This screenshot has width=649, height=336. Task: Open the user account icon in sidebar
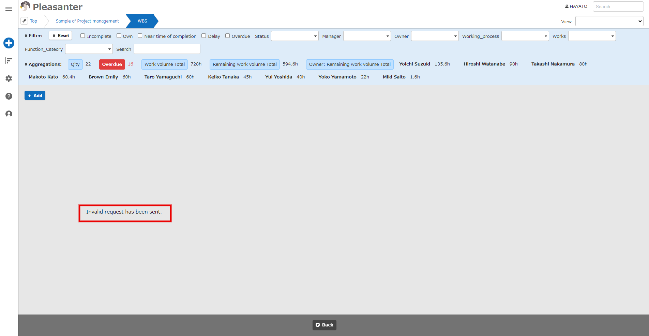9,114
